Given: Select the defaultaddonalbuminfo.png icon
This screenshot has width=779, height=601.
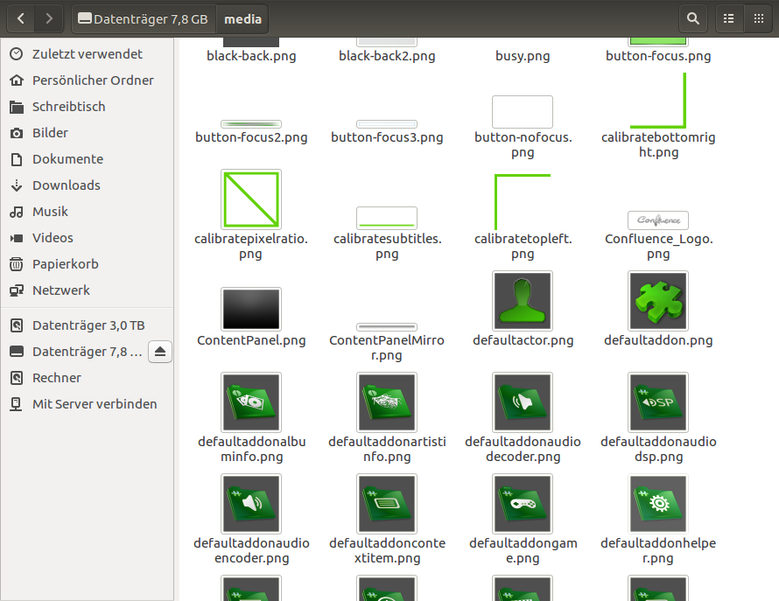Looking at the screenshot, I should (x=251, y=402).
